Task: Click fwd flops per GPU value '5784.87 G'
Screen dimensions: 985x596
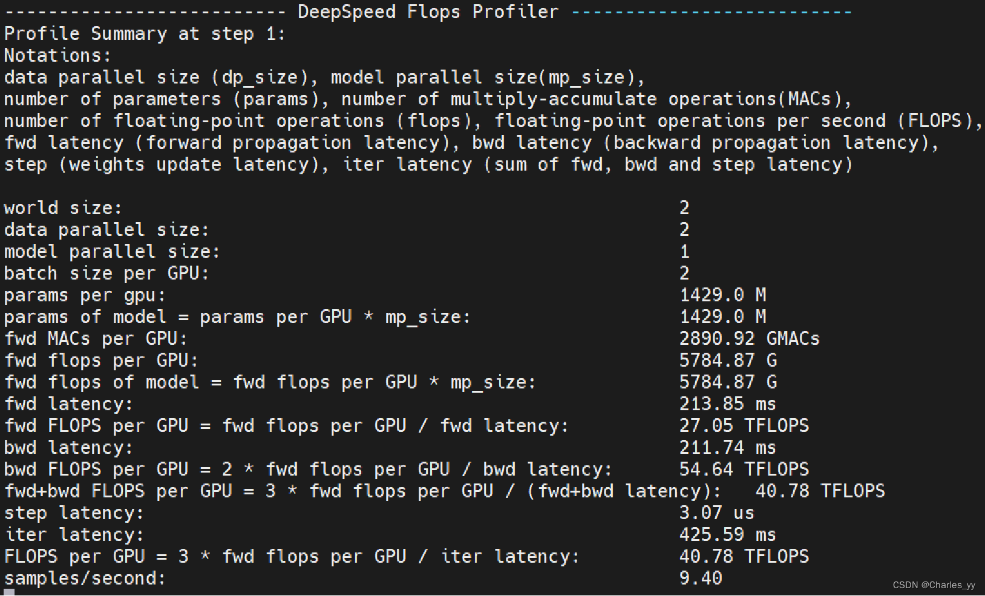Action: (x=728, y=361)
